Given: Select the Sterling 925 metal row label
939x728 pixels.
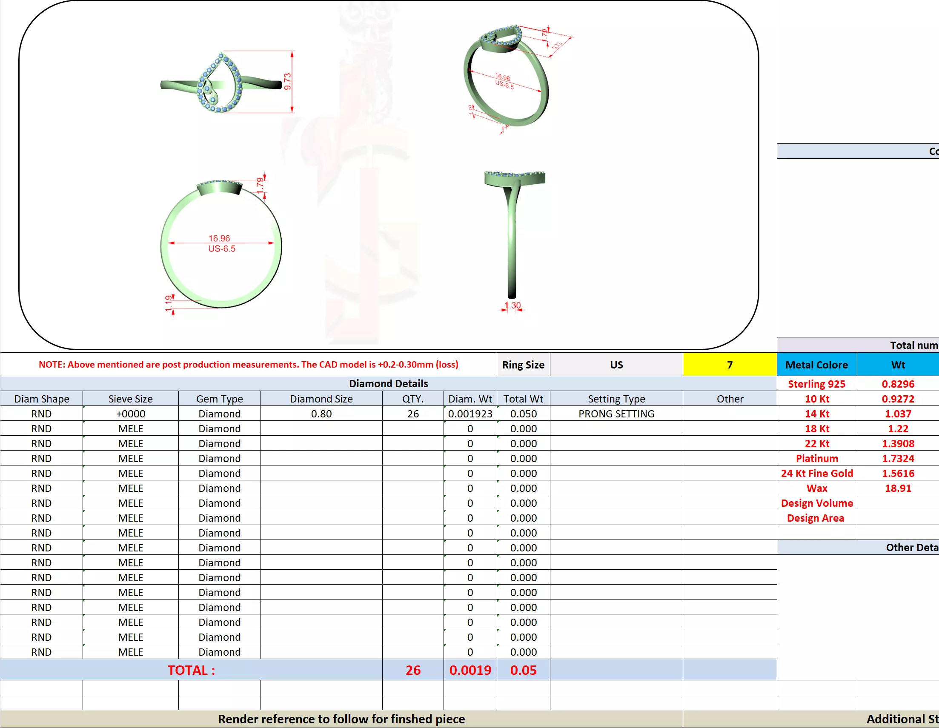Looking at the screenshot, I should coord(816,384).
